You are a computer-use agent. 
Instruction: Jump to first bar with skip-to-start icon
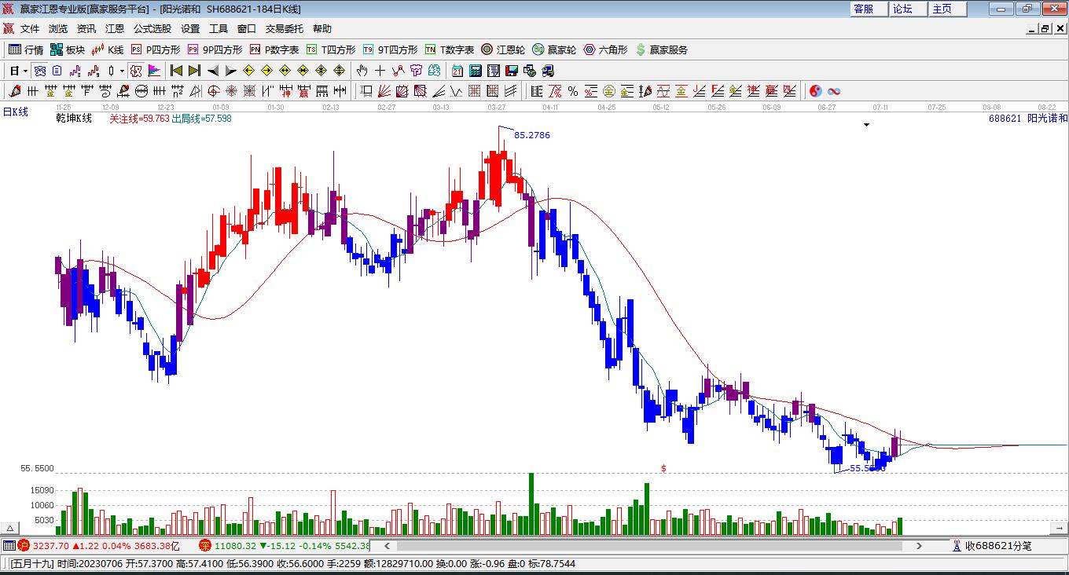point(177,71)
